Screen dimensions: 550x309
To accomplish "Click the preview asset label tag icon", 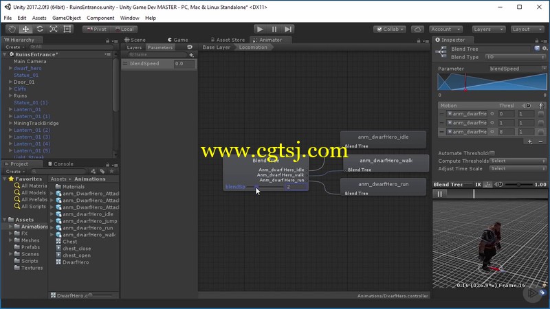I will pyautogui.click(x=542, y=293).
